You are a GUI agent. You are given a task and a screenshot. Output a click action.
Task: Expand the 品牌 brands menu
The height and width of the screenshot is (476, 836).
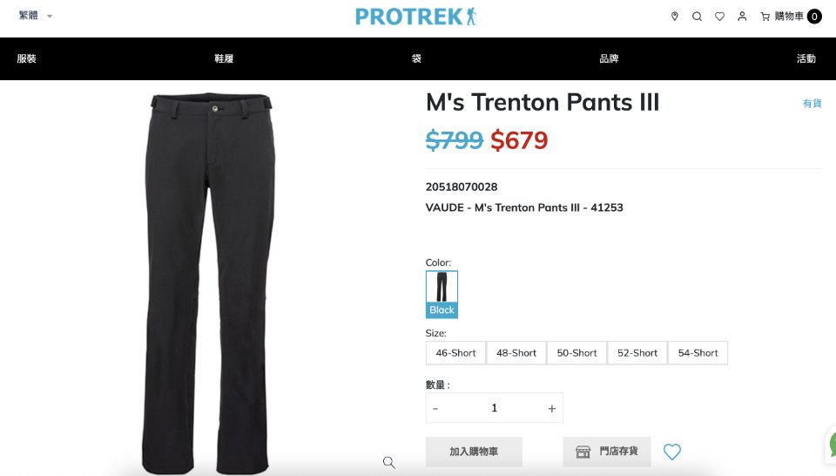pyautogui.click(x=609, y=58)
